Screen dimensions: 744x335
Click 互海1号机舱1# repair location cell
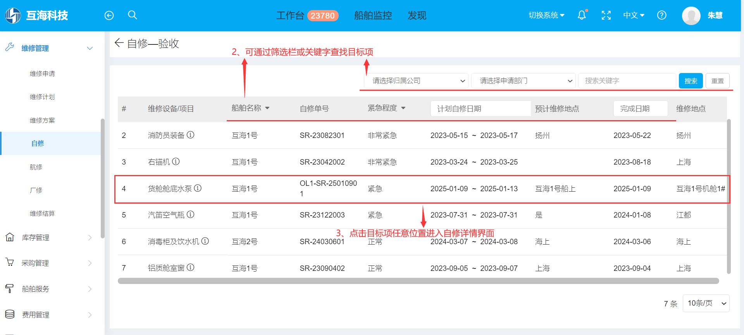coord(701,189)
